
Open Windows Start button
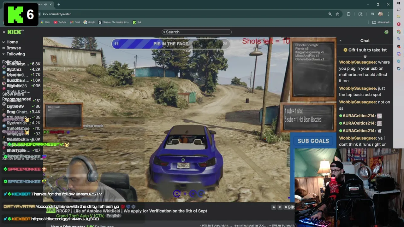(x=399, y=3)
